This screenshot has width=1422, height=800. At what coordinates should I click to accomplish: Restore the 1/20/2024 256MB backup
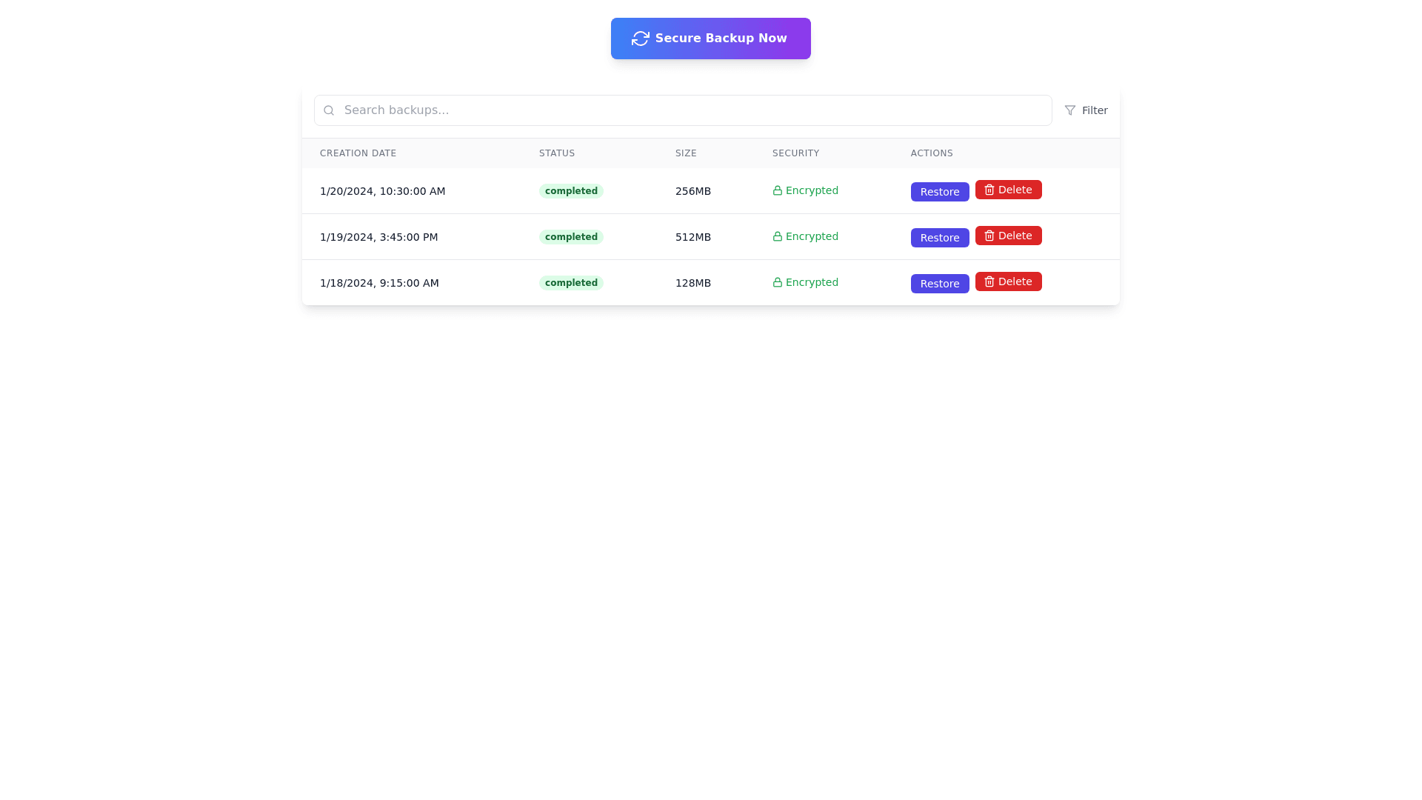coord(939,192)
